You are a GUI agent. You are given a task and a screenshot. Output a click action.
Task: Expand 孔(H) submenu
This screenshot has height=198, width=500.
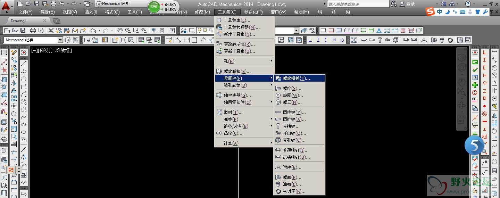[245, 61]
